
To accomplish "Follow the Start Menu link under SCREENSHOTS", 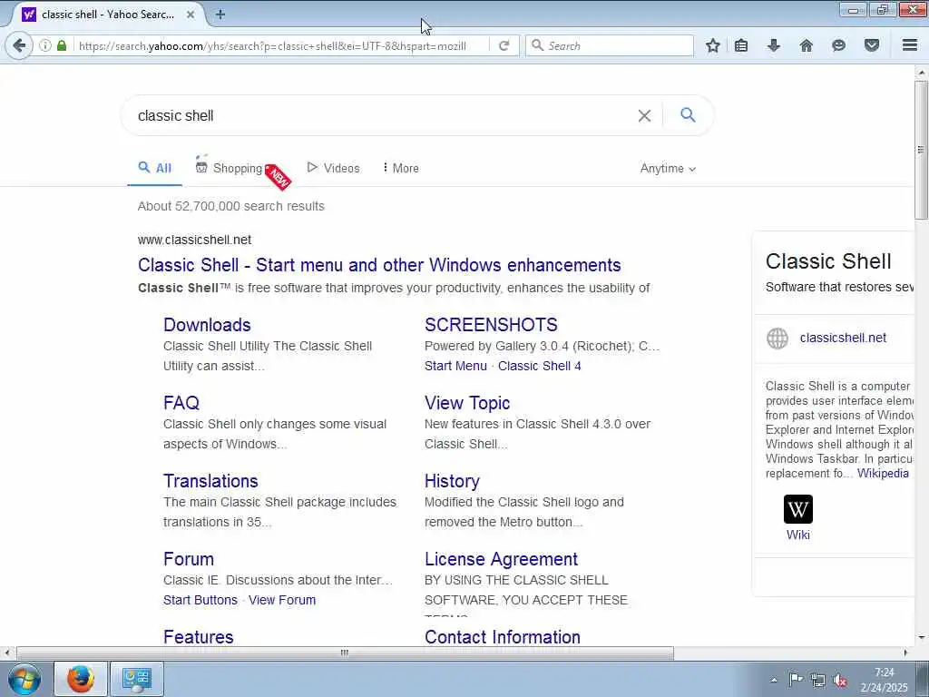I will click(455, 367).
